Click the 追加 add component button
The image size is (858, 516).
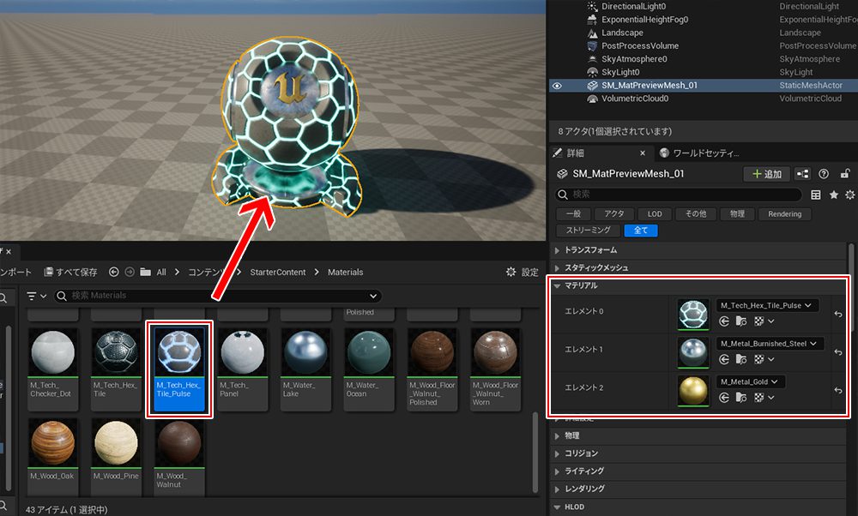point(766,174)
